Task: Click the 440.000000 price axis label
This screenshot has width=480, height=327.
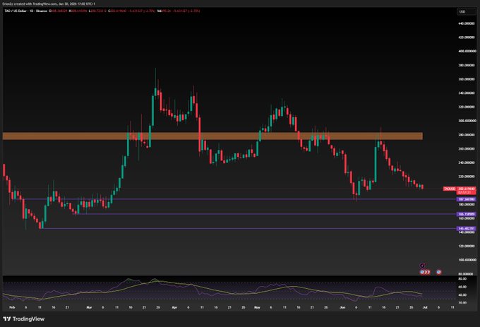Action: [x=467, y=23]
